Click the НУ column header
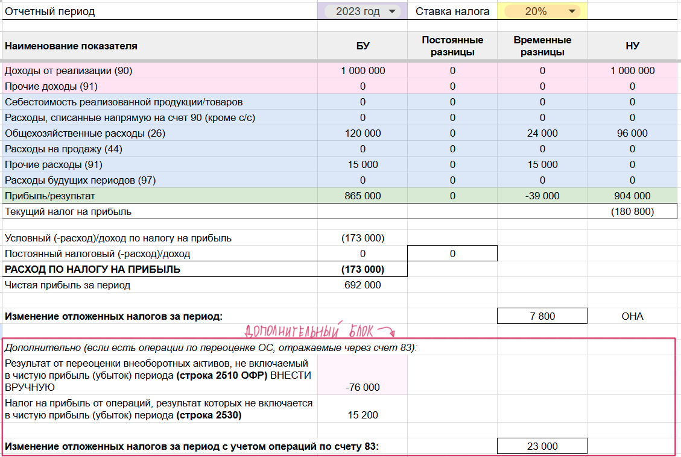Viewport: 681px width, 457px height. pos(632,46)
